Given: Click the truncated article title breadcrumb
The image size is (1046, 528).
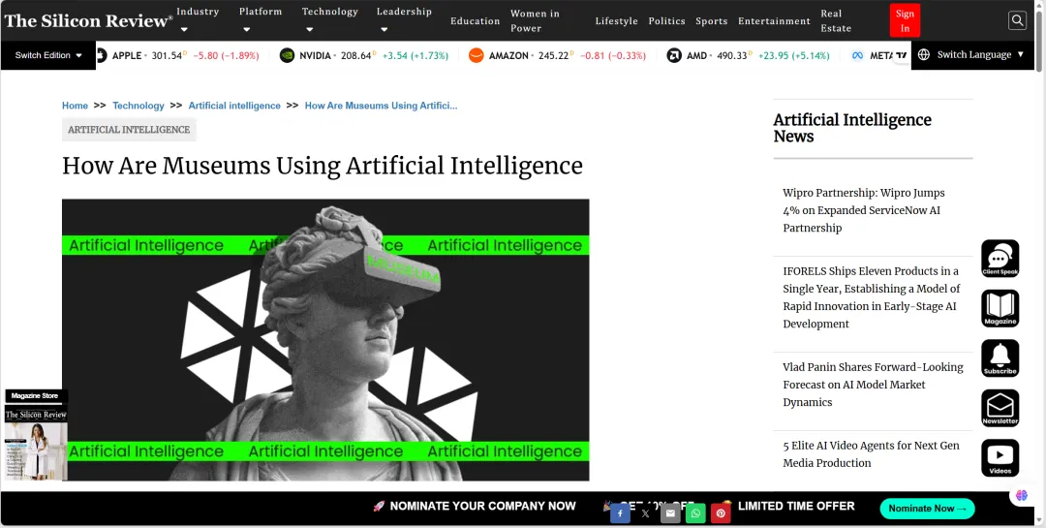Looking at the screenshot, I should pos(381,106).
